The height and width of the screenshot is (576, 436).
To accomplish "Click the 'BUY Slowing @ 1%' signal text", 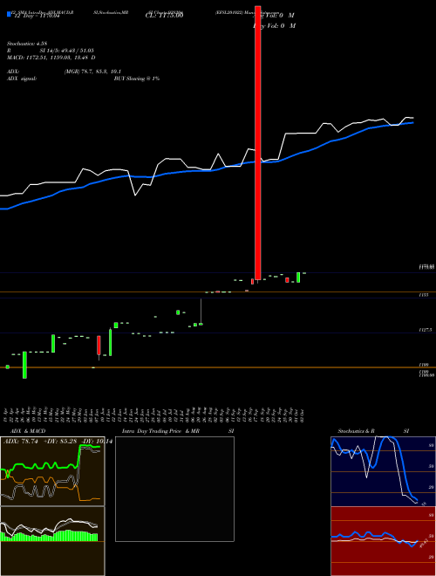I will click(x=137, y=79).
